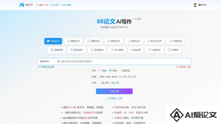Select the 本科 education radio button
Image resolution: width=221 pixels, height=124 pixels.
110,71
